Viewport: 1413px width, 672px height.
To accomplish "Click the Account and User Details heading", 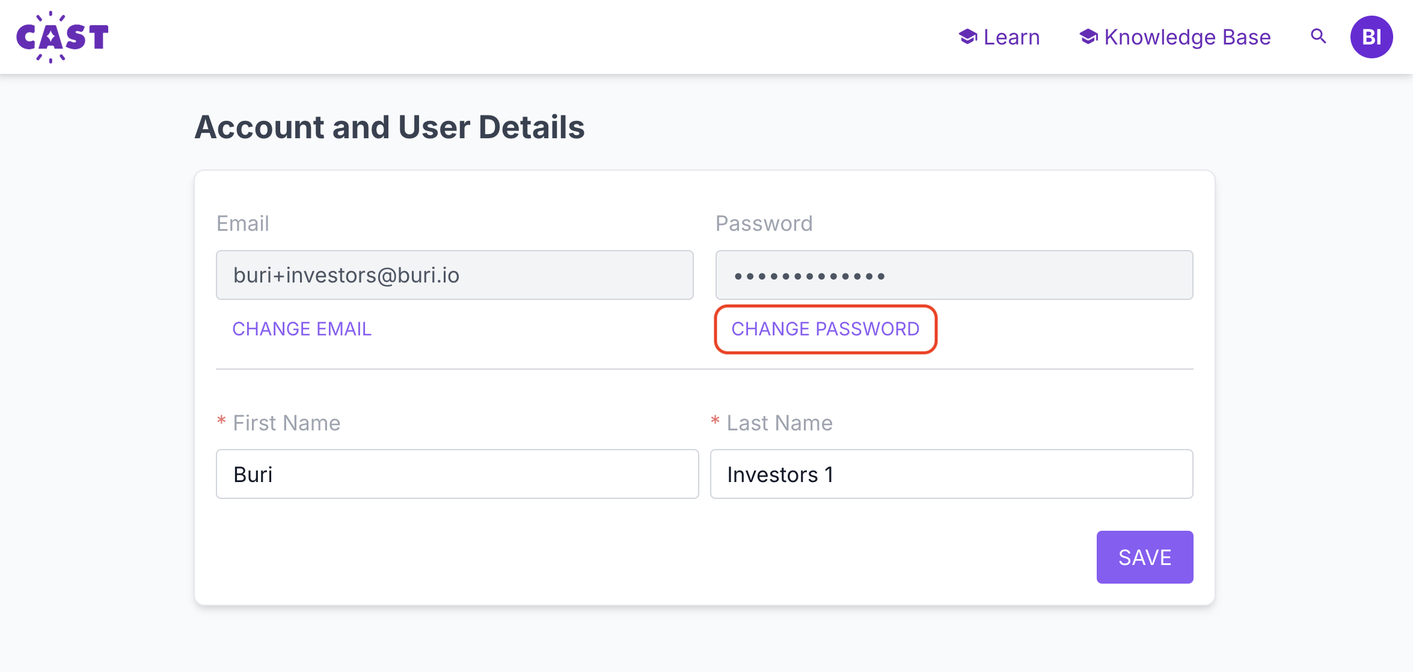I will (389, 127).
